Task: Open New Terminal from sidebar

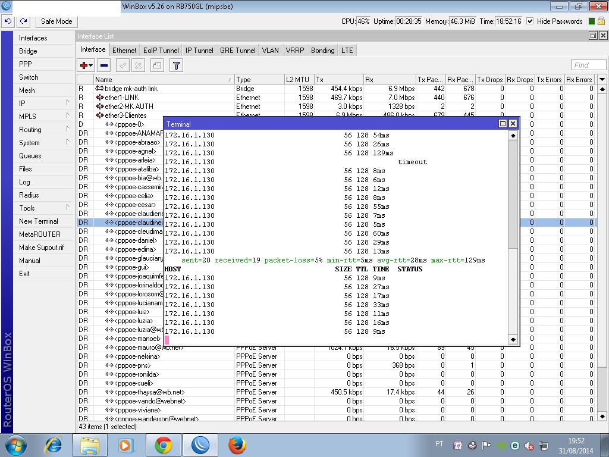Action: 38,221
